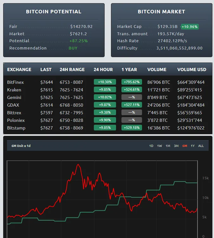
Task: Click Kraken volume 11'721 BTC
Action: click(159, 90)
